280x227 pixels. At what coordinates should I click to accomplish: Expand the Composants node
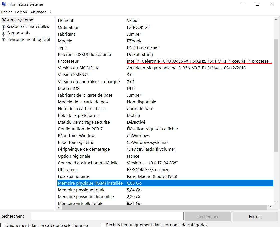point(3,33)
